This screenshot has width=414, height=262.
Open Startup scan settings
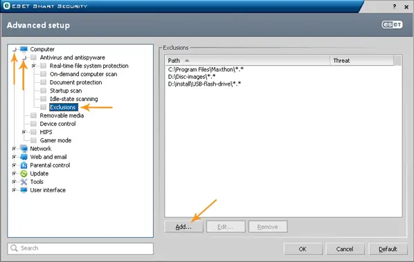click(x=66, y=91)
